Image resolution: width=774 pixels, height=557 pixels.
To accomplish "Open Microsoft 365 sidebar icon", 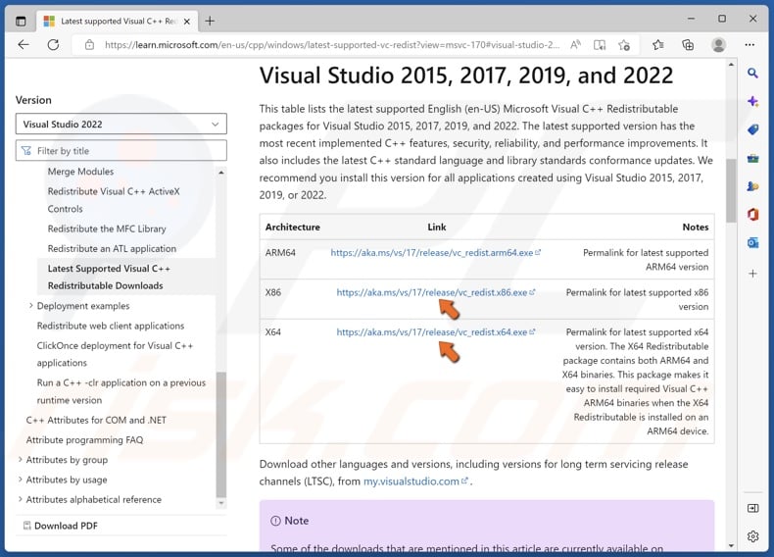I will [752, 215].
